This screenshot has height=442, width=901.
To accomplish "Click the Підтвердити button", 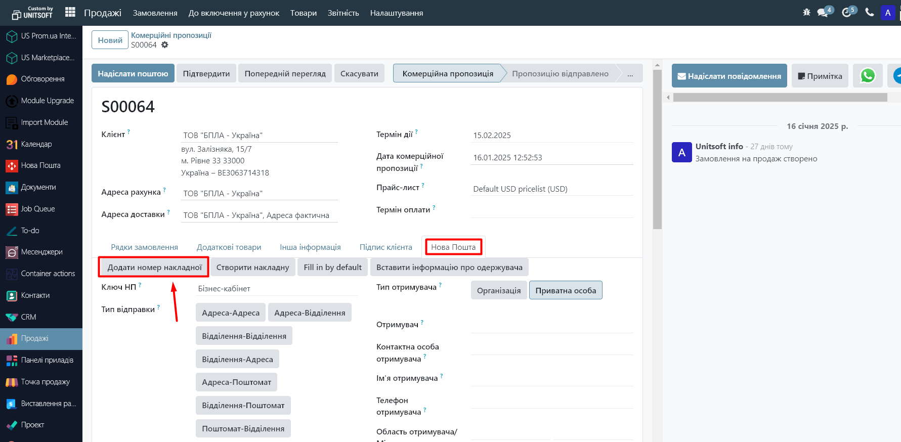I will click(x=206, y=73).
